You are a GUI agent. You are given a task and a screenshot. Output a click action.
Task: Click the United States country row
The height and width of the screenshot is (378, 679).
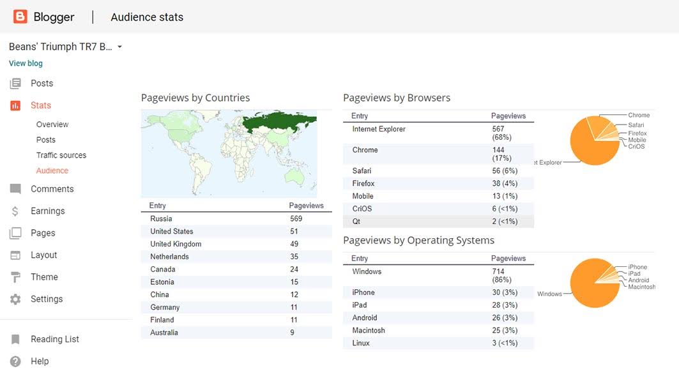(x=236, y=231)
